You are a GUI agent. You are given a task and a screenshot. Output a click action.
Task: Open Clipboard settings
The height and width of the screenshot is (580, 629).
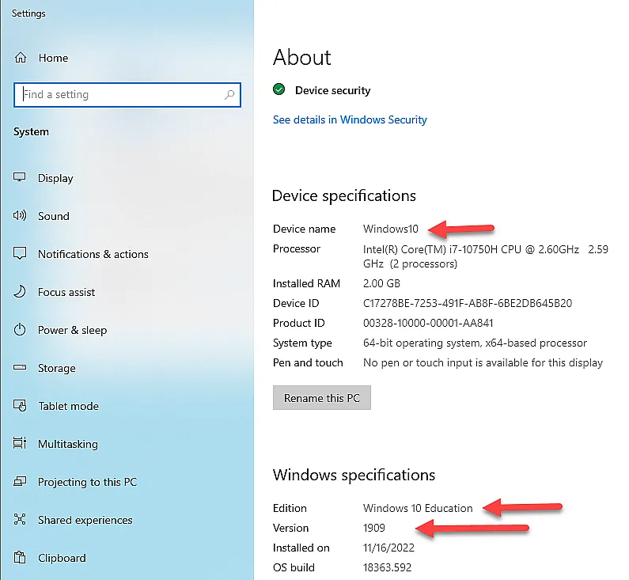point(62,558)
